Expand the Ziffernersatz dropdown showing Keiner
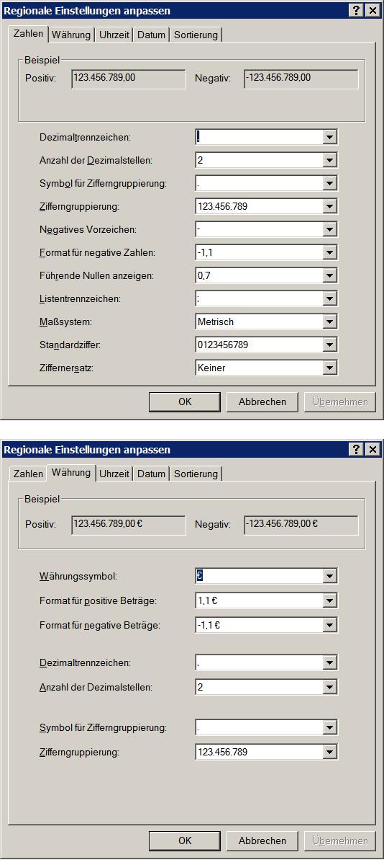Image resolution: width=384 pixels, height=865 pixels. 329,368
